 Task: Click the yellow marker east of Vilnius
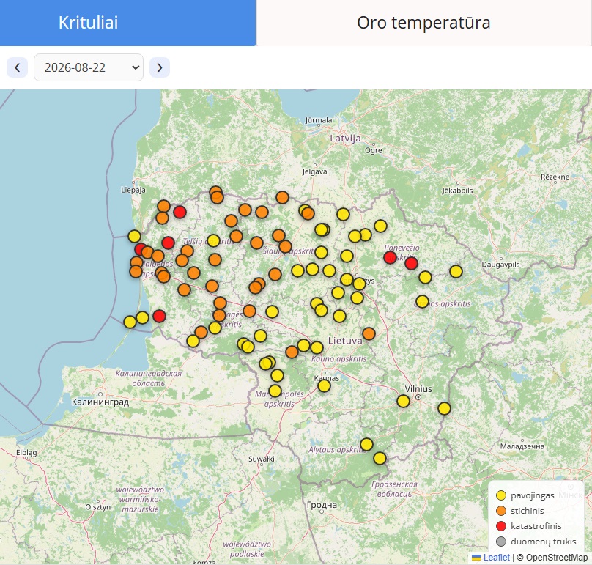tap(444, 408)
